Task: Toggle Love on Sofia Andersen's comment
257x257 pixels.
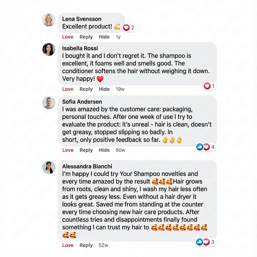Action: coord(68,150)
